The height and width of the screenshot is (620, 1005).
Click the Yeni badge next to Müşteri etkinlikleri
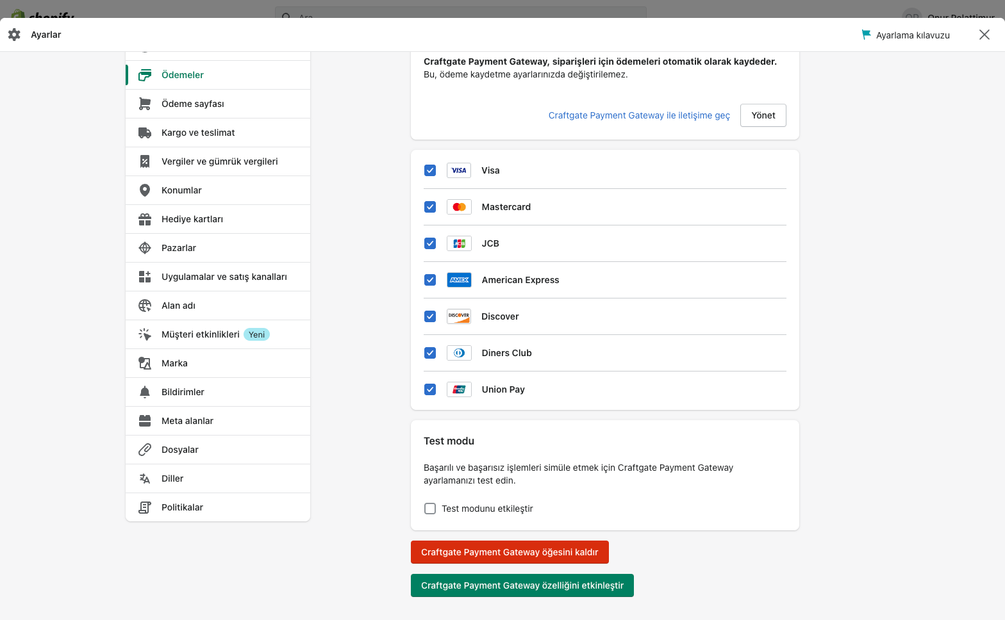pos(257,334)
